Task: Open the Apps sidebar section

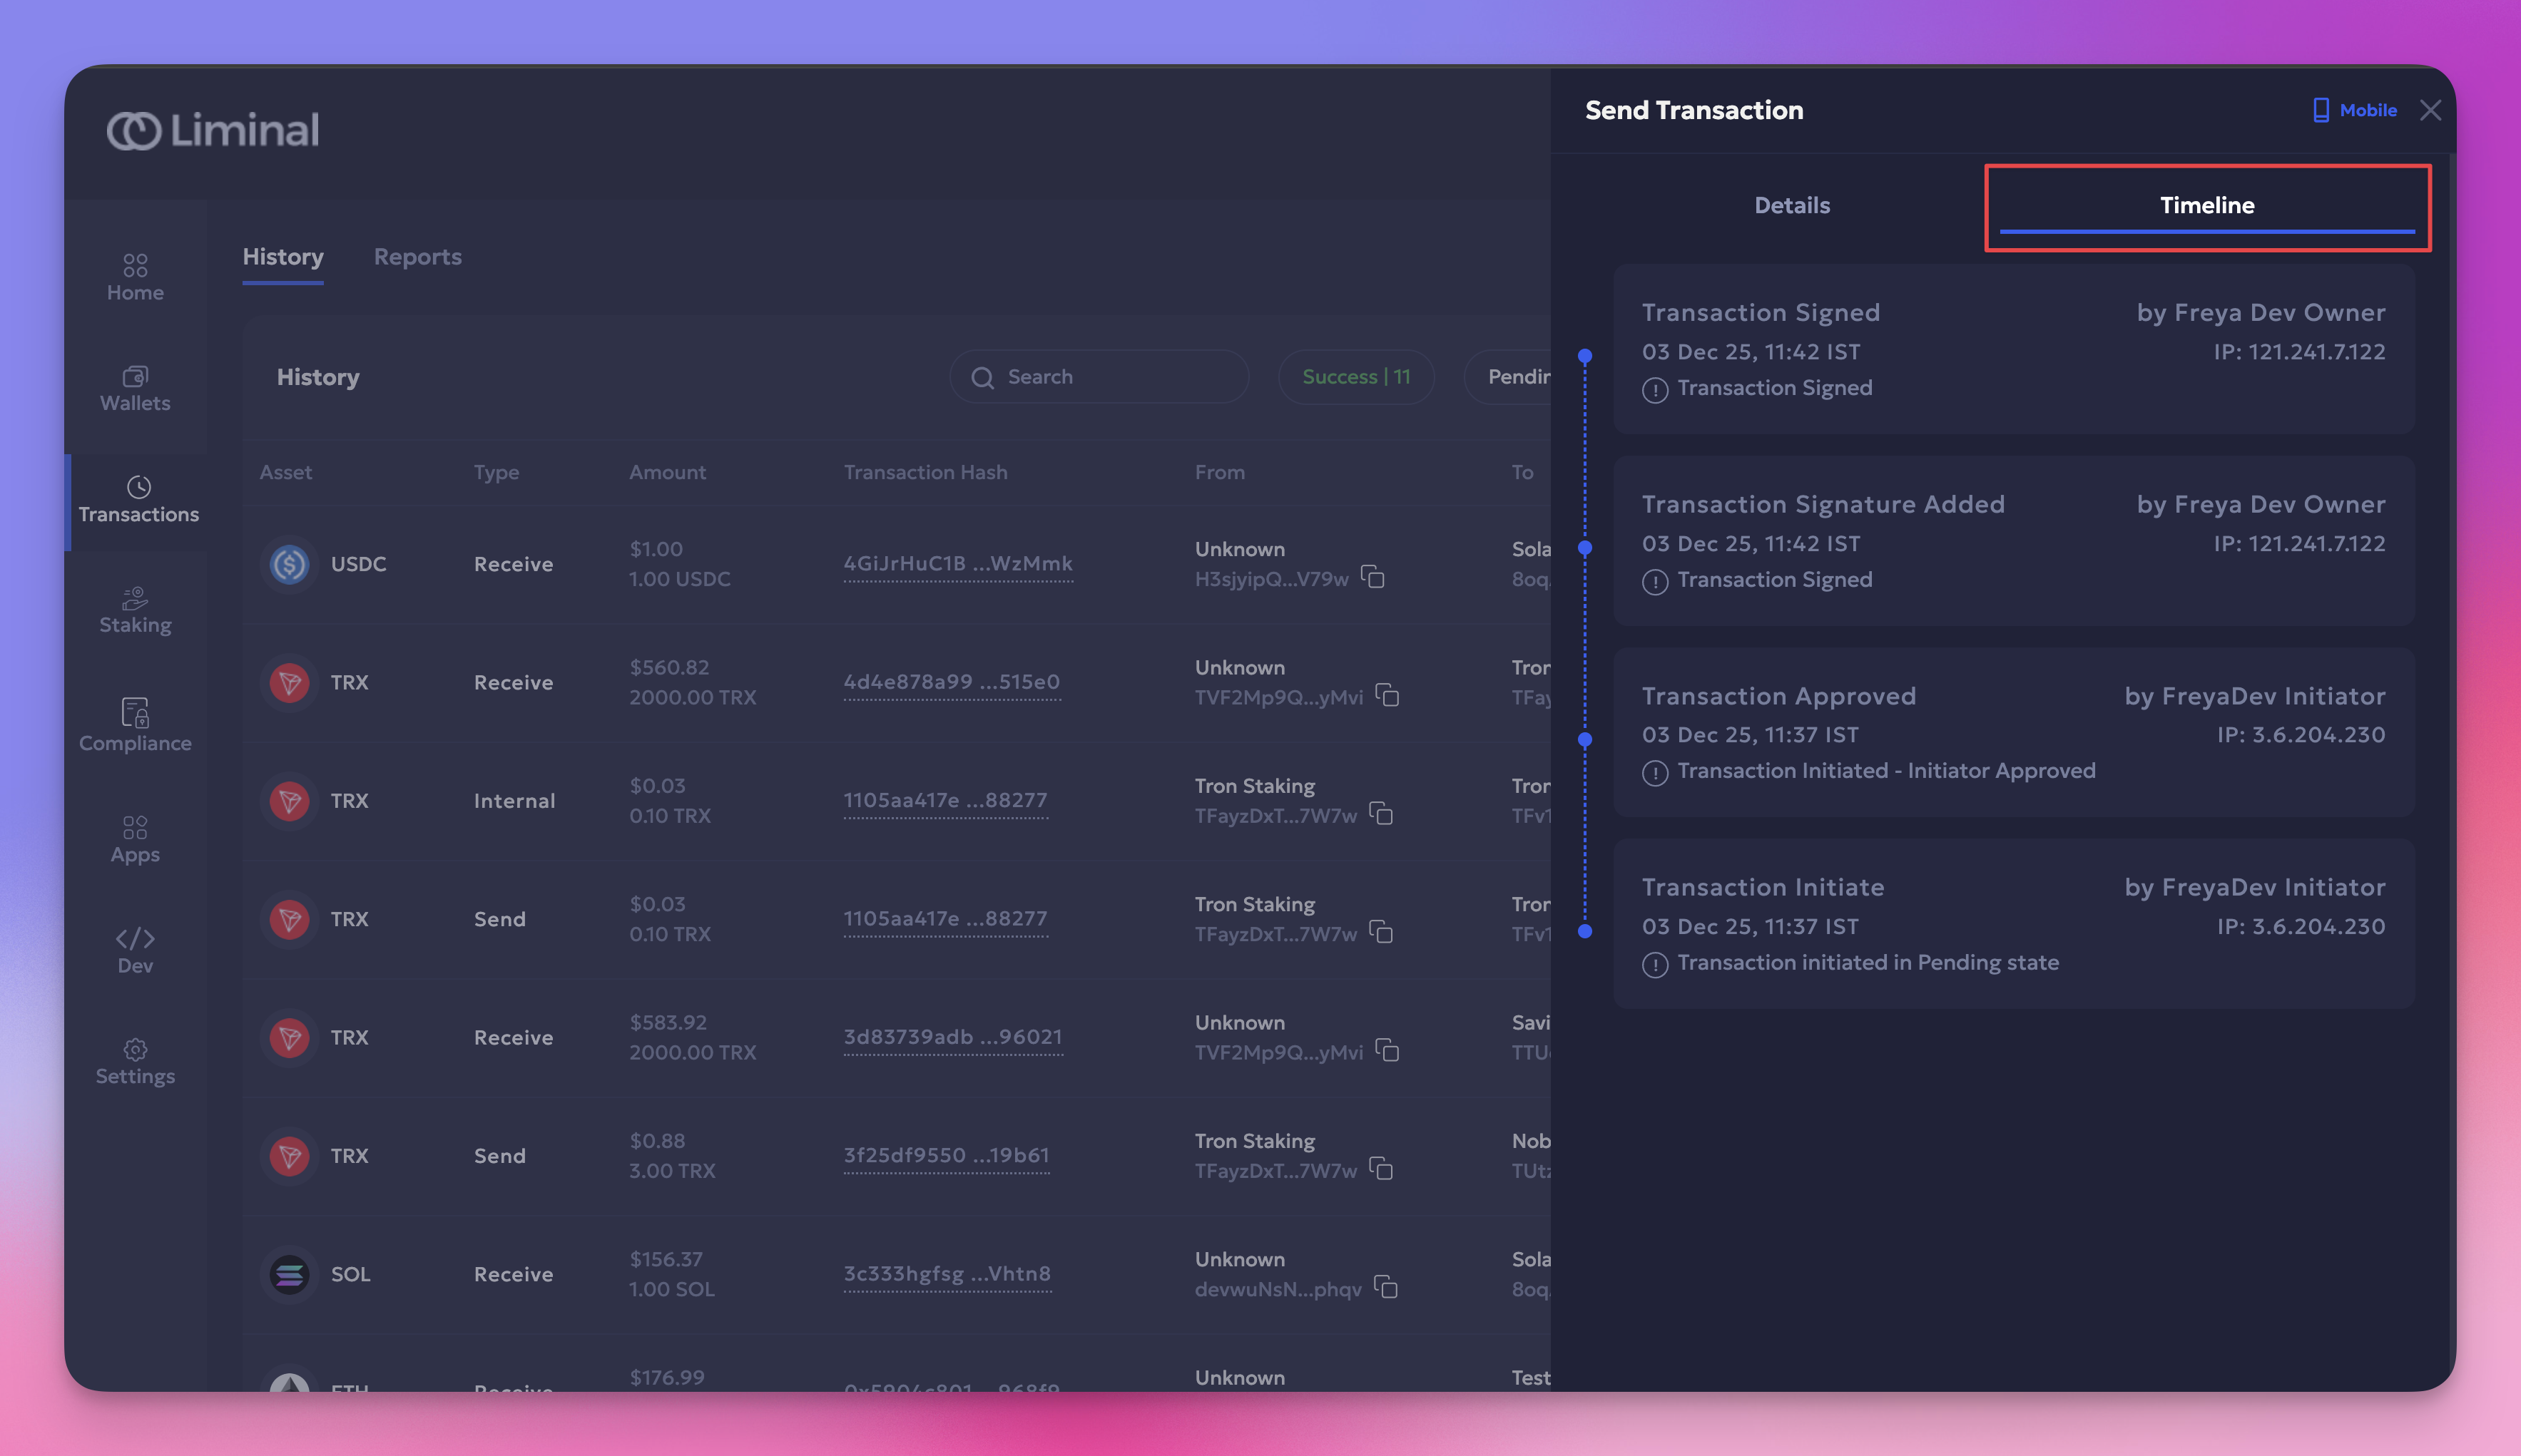Action: click(x=135, y=839)
